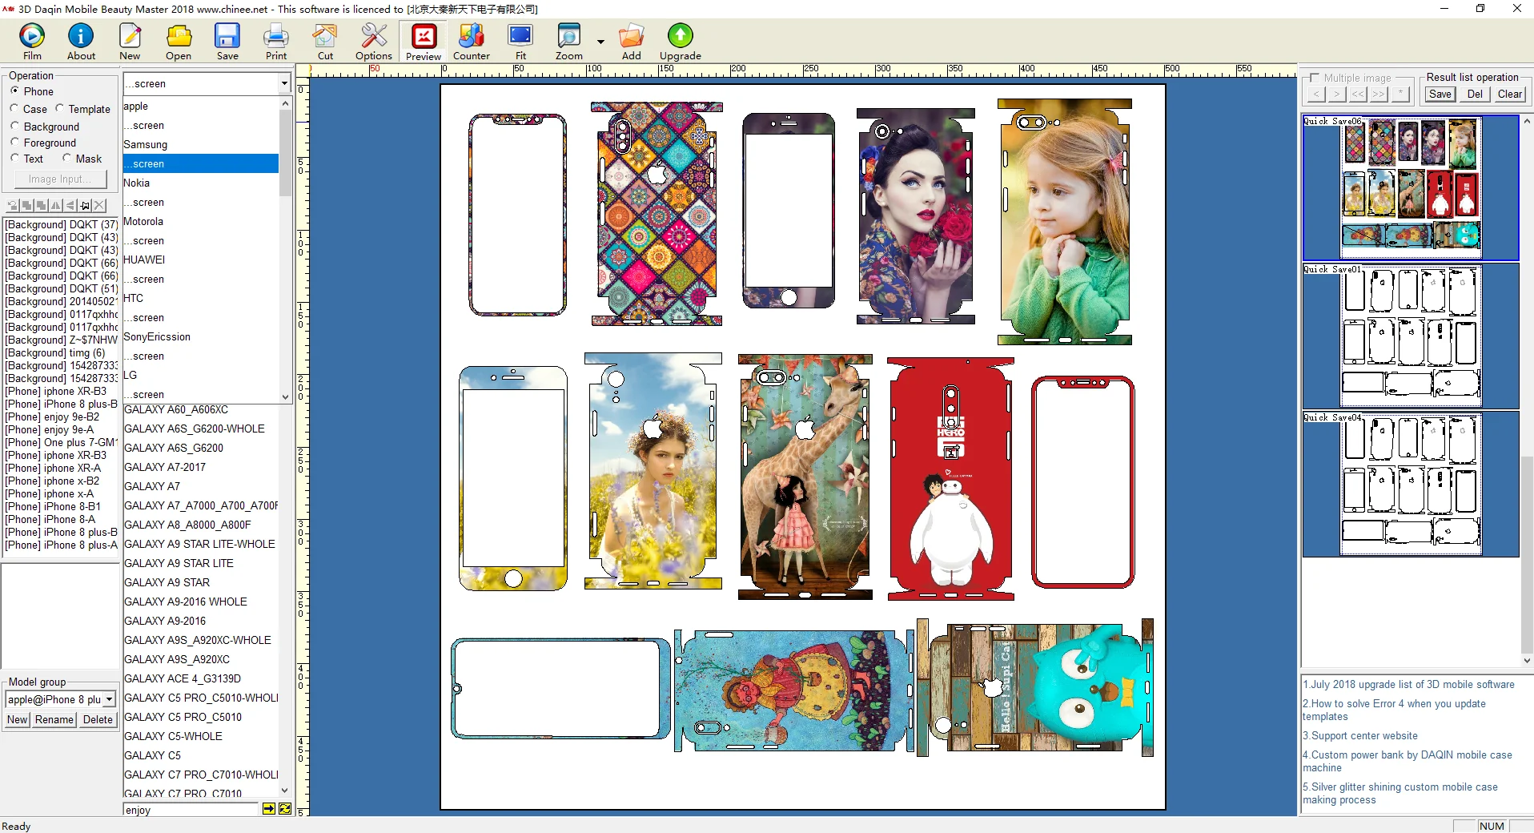This screenshot has width=1534, height=833.
Task: Select GALAXY A7-2017 from the model list
Action: 165,467
